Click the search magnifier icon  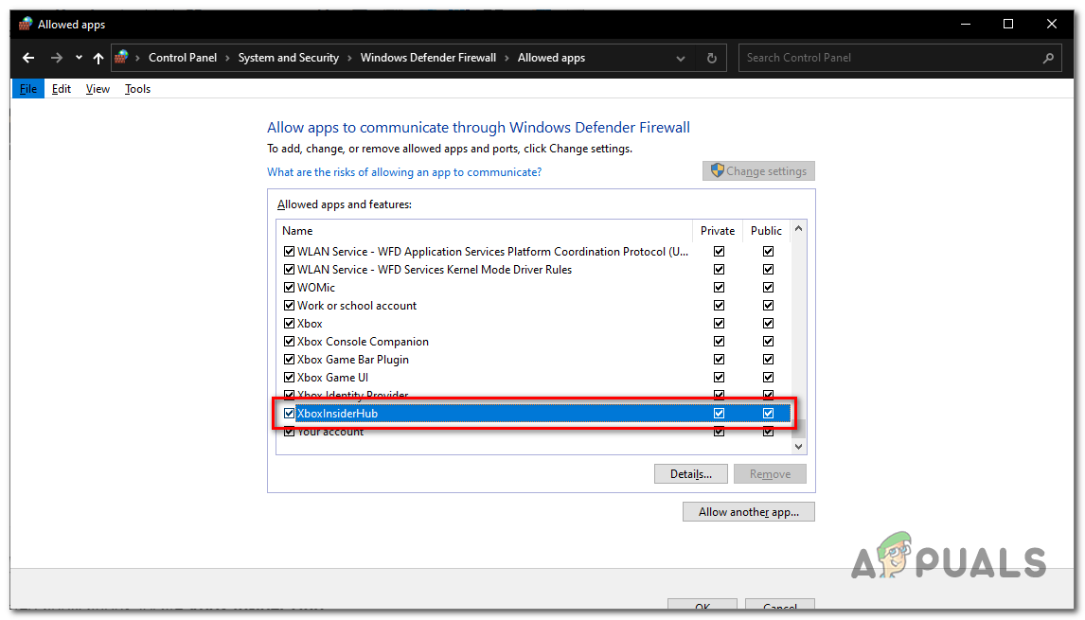click(1048, 58)
